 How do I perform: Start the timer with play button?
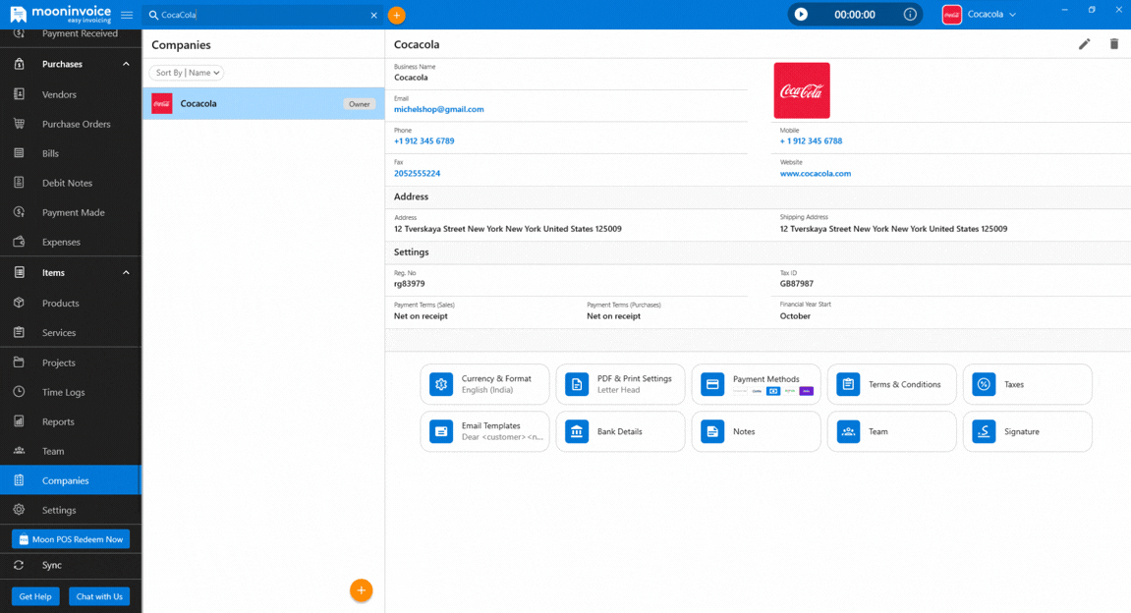click(x=801, y=15)
